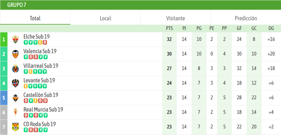Click the Levante Sub 19 crest
The image size is (281, 135).
pos(16,83)
